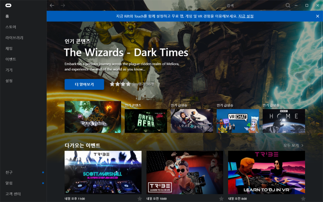Dismiss the blue Rift setup banner
Image resolution: width=323 pixels, height=202 pixels.
click(317, 16)
